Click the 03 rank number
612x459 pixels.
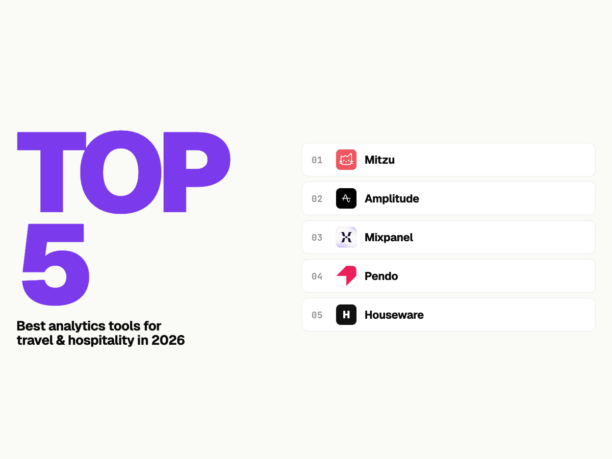click(x=317, y=238)
